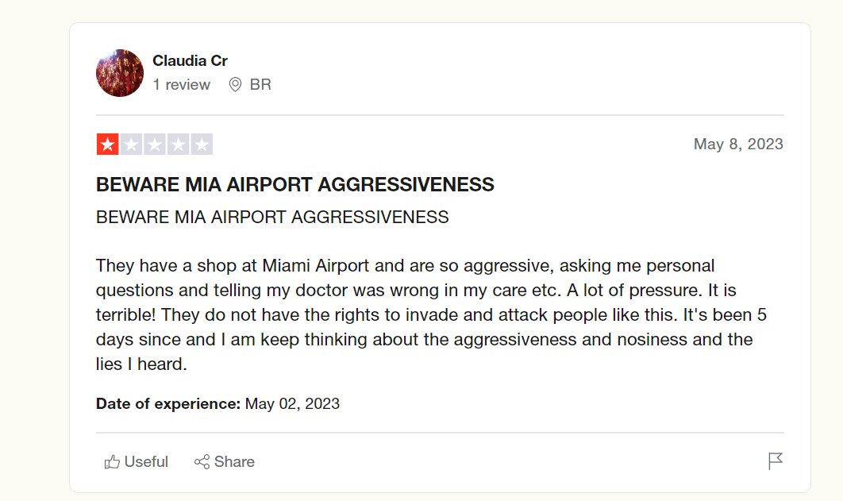843x501 pixels.
Task: Click the May 8, 2023 review date
Action: (737, 145)
